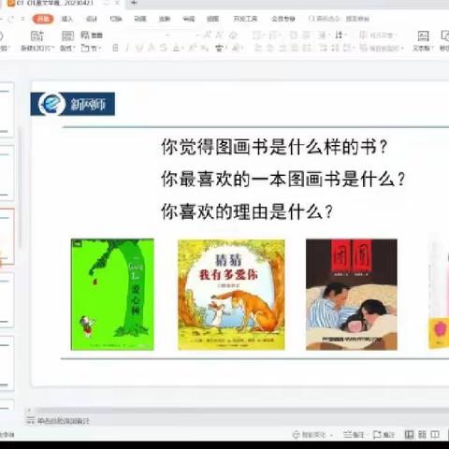Image resolution: width=449 pixels, height=449 pixels.
Task: Click the justify alignment icon
Action: (x=295, y=48)
